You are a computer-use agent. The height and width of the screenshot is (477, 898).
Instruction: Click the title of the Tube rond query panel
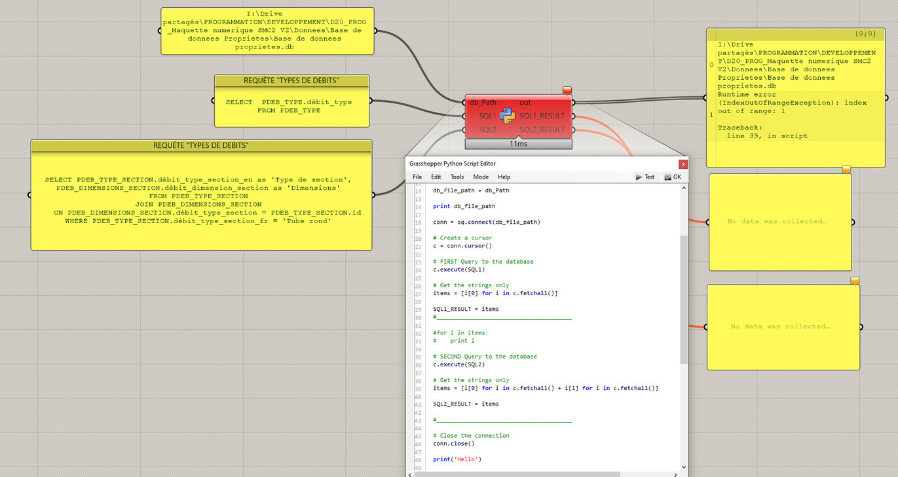(201, 145)
